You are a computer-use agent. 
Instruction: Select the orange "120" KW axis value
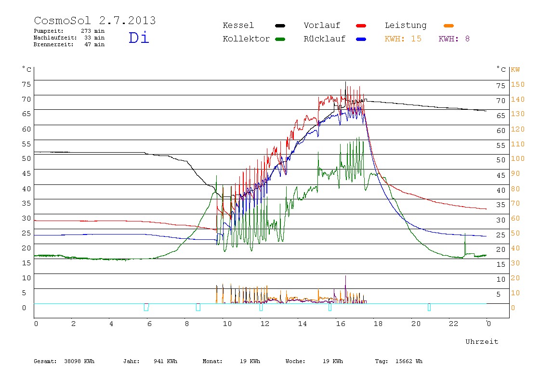518,129
